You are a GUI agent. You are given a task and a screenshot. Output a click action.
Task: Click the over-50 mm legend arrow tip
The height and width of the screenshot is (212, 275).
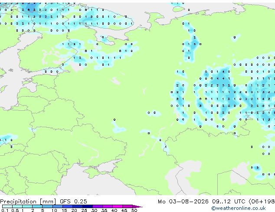click(137, 206)
